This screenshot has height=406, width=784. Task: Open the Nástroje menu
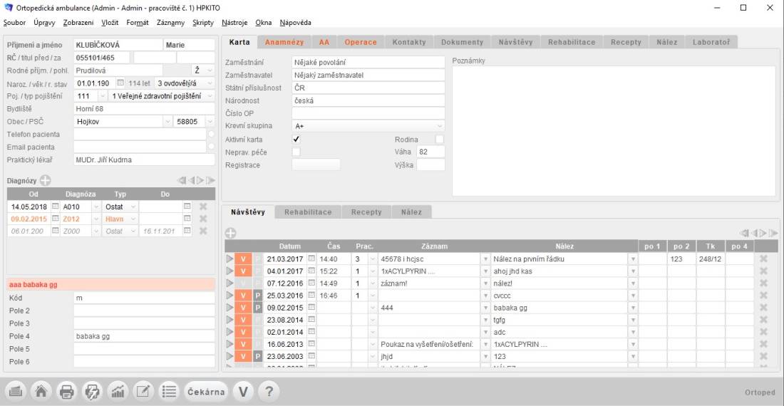coord(234,23)
